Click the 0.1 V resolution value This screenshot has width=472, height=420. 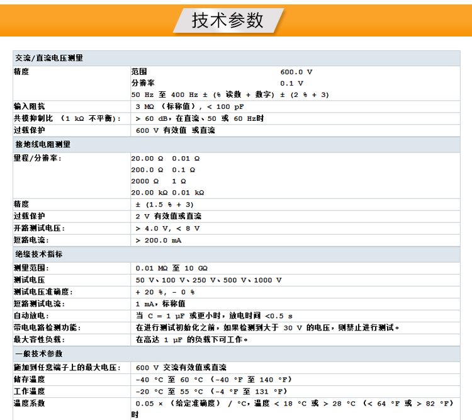[291, 83]
